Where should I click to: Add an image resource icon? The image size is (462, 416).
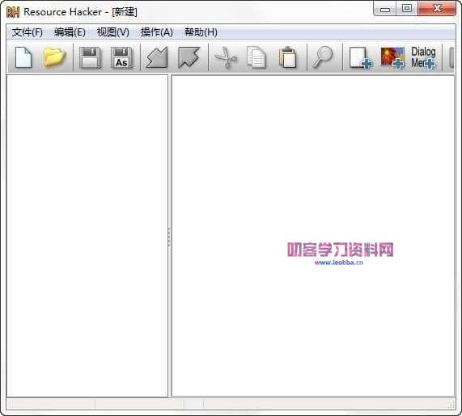coord(392,58)
